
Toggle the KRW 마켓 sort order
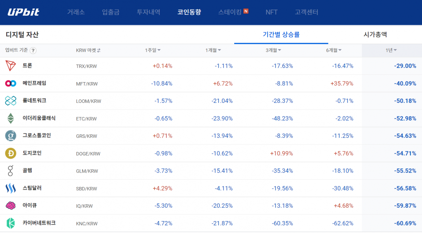98,50
